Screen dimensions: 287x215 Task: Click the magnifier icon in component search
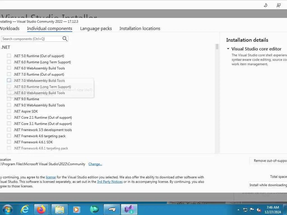[65, 39]
